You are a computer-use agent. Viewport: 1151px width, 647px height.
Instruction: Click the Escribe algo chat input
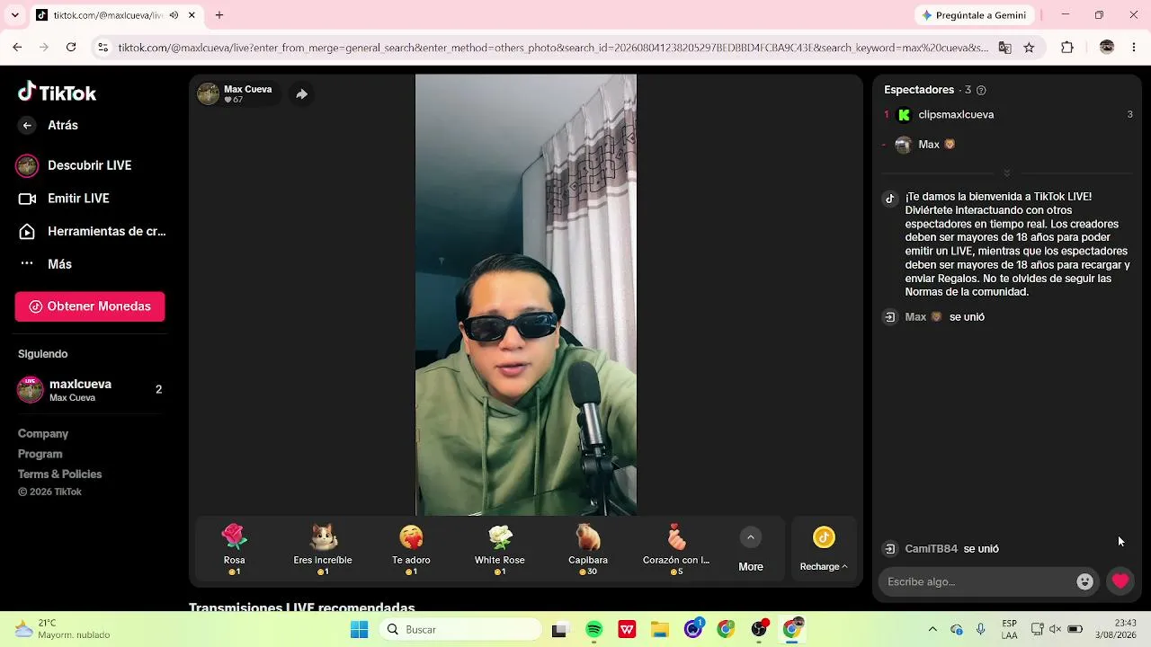[978, 581]
